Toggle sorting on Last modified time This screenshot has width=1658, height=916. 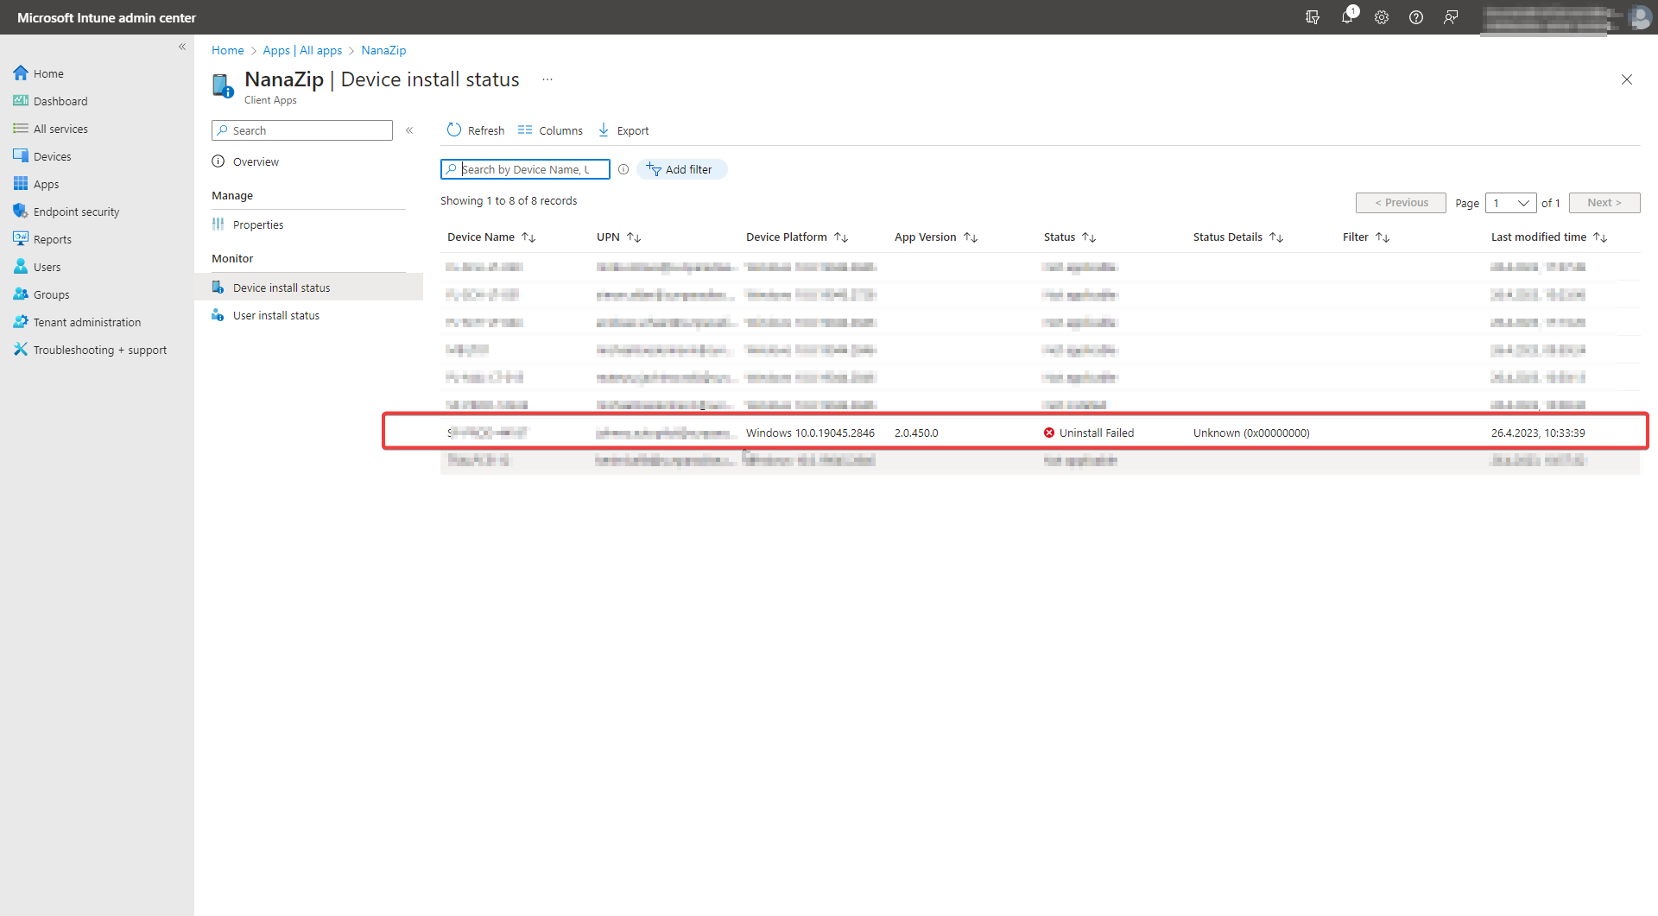pos(1602,237)
